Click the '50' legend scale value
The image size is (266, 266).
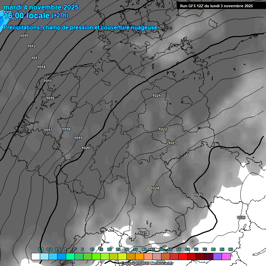click(161, 249)
